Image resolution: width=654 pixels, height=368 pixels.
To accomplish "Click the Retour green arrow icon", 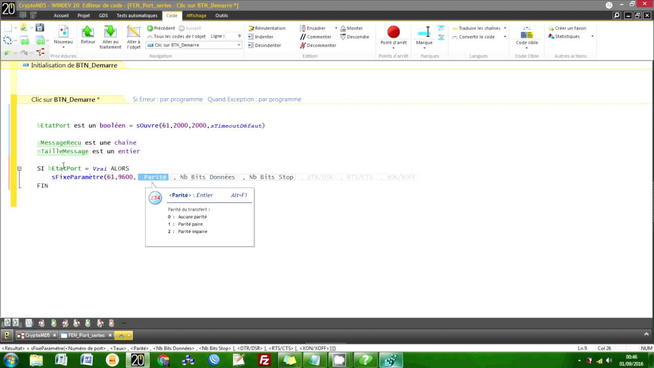I will pos(88,32).
